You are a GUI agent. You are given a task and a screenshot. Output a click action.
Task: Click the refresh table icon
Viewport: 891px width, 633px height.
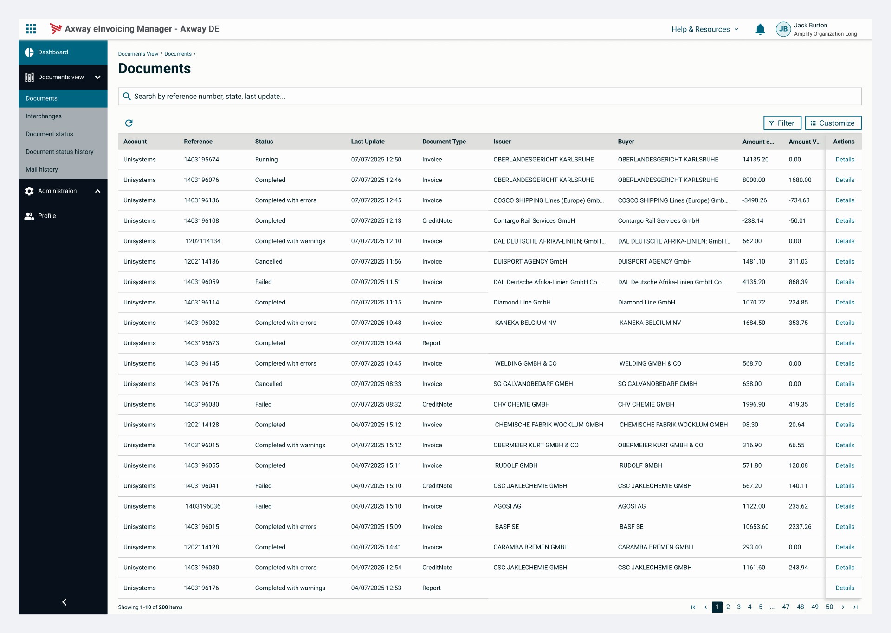coord(129,123)
